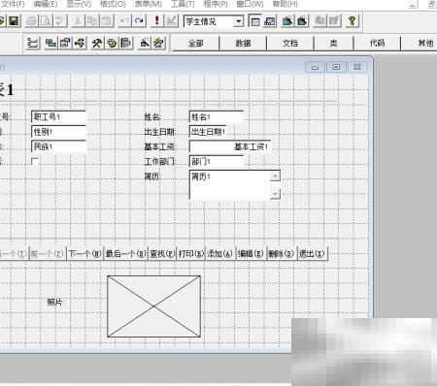The height and width of the screenshot is (386, 437).
Task: Select the 姓名1 text box
Action: tap(217, 116)
